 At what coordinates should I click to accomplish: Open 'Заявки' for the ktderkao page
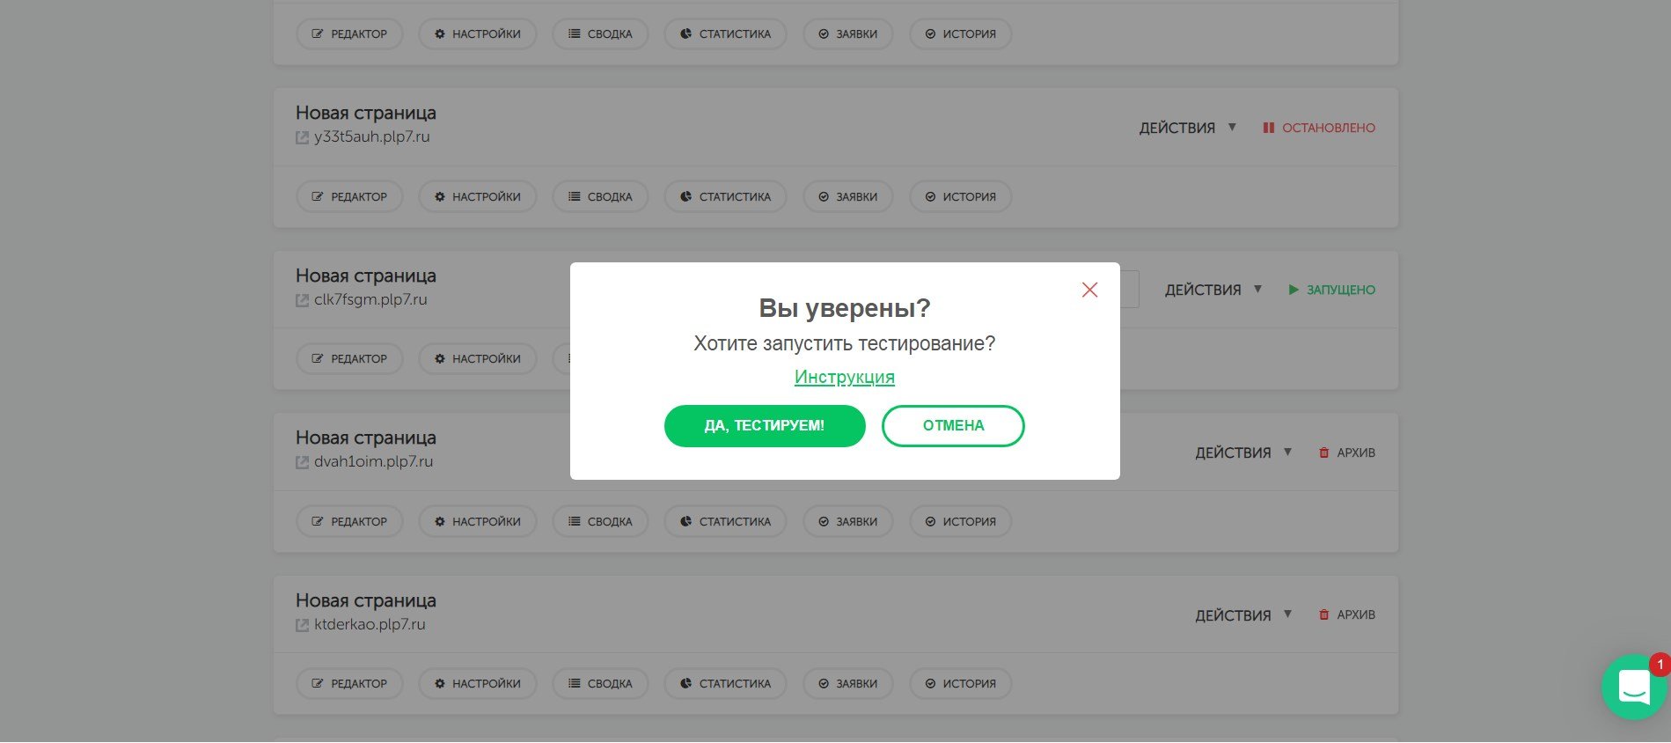847,683
